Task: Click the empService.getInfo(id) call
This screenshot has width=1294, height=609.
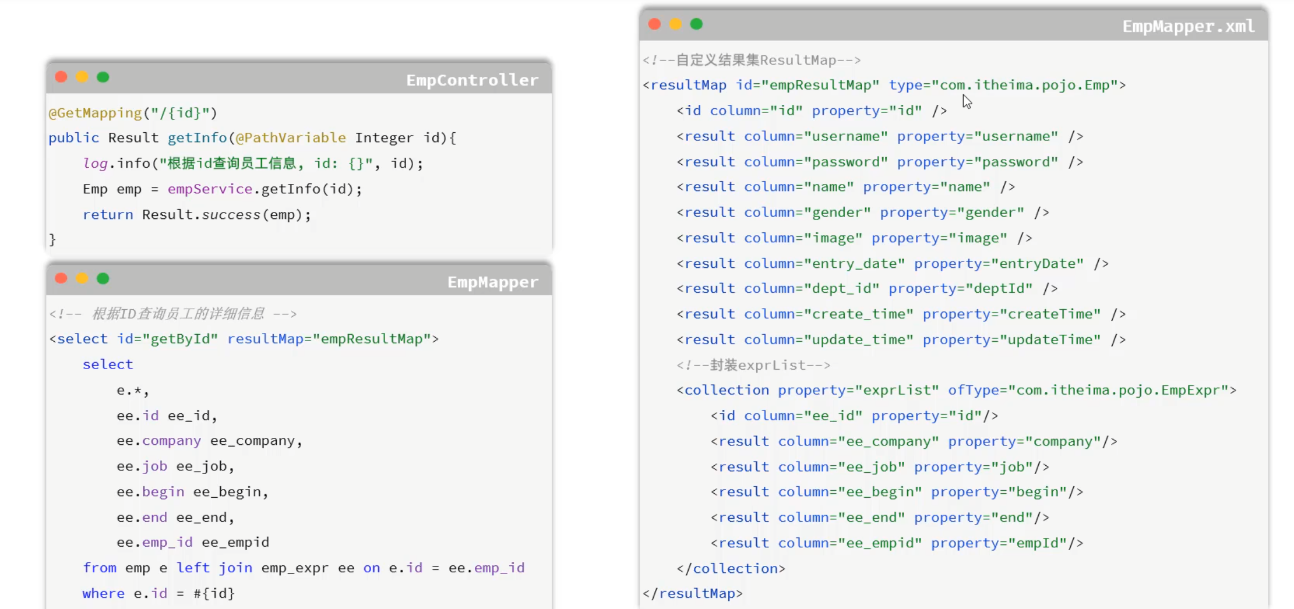Action: (x=265, y=189)
